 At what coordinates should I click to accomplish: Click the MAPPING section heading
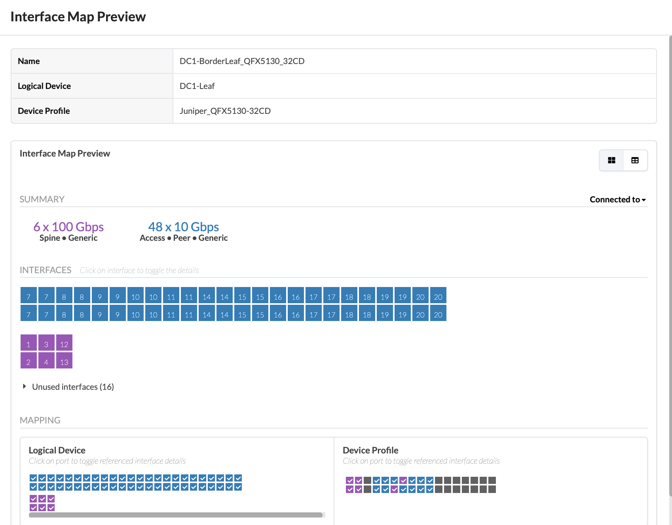[40, 420]
